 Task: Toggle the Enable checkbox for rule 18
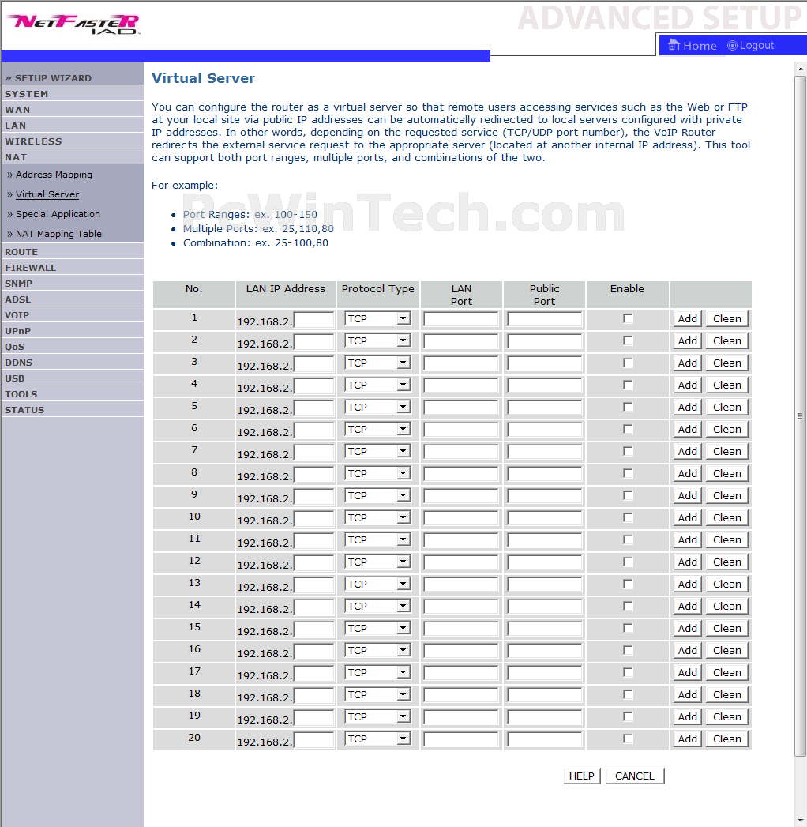(627, 695)
